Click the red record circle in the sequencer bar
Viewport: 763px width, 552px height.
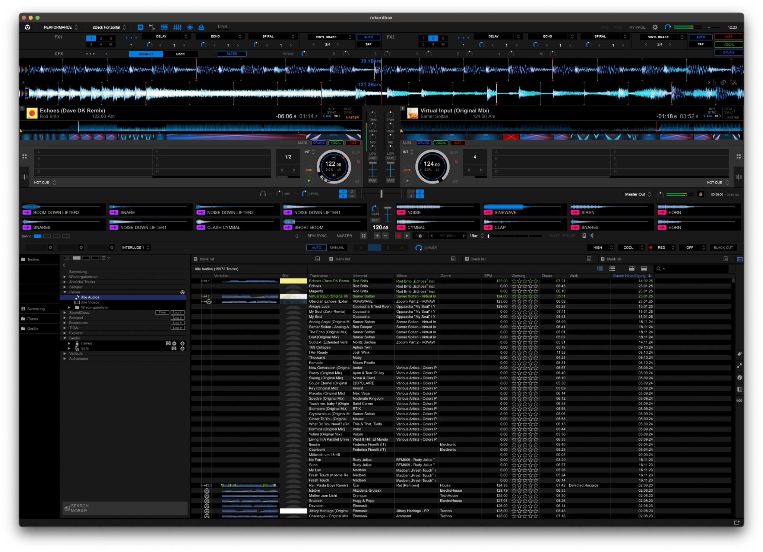398,236
